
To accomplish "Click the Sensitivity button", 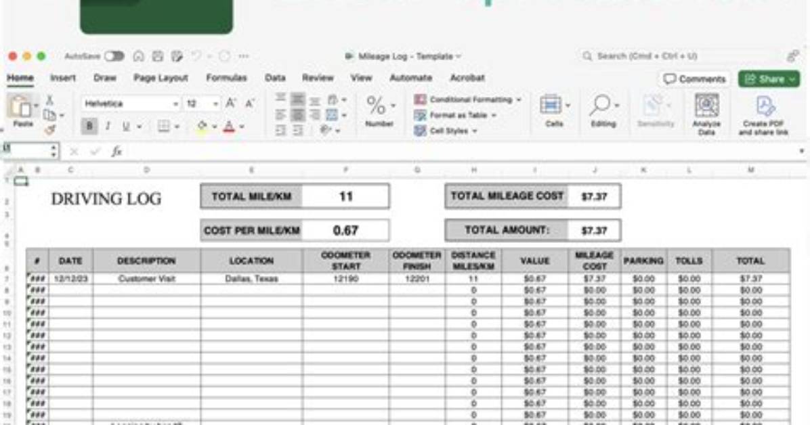I will tap(656, 110).
